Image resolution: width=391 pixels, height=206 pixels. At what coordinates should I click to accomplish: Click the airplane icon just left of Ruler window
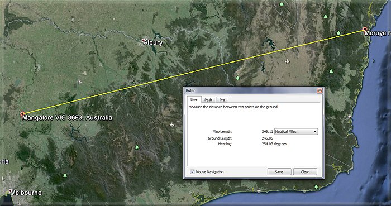(172, 124)
